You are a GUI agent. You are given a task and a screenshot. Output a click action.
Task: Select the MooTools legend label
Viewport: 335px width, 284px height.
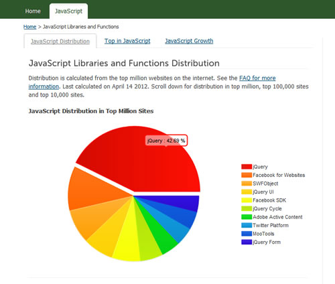pos(263,234)
